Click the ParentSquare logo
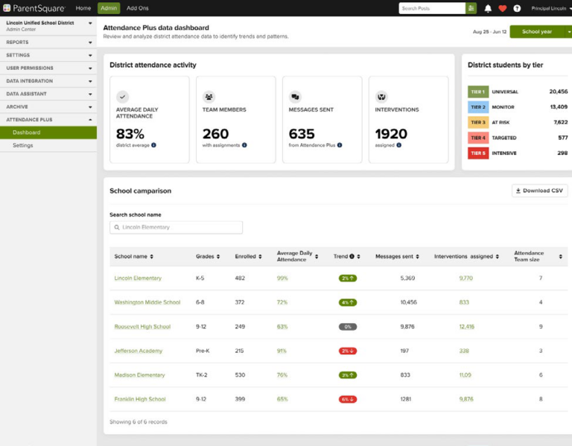572x446 pixels. 34,8
